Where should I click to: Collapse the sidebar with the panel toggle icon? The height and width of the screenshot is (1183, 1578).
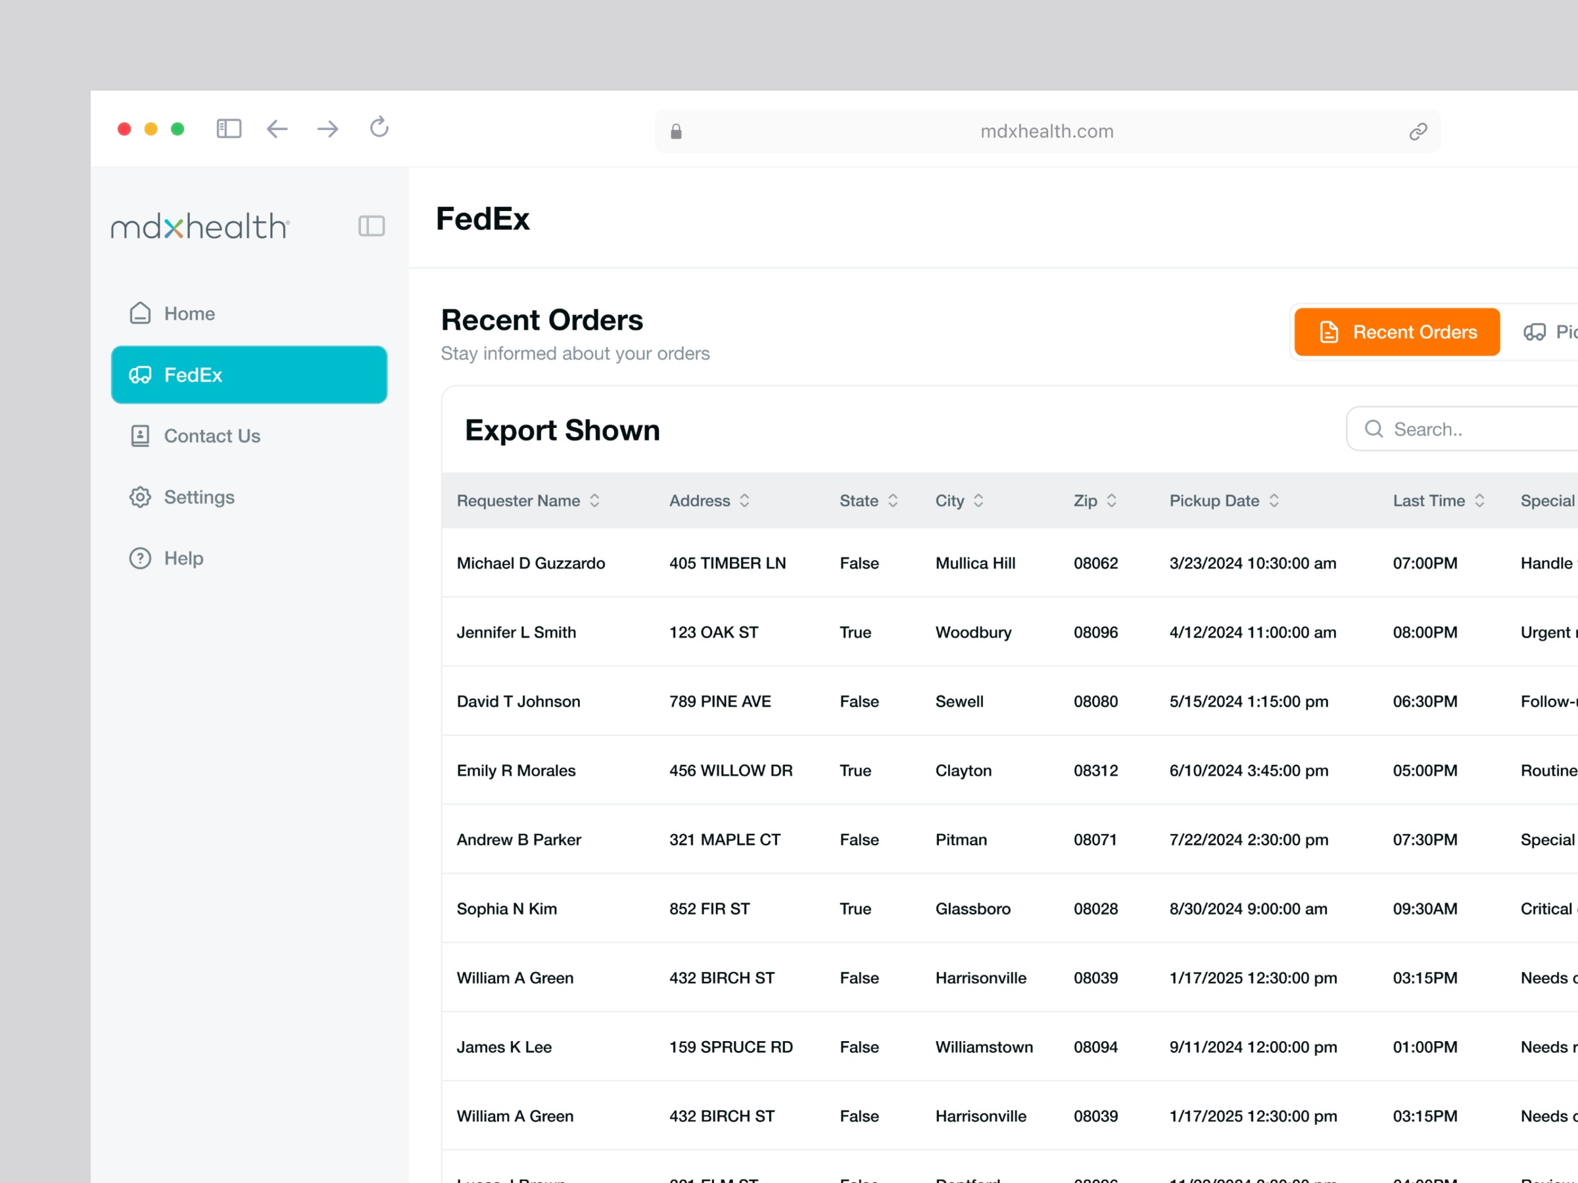(371, 226)
